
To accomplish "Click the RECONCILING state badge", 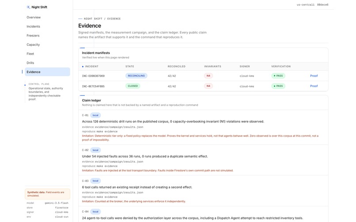I will pos(136,76).
